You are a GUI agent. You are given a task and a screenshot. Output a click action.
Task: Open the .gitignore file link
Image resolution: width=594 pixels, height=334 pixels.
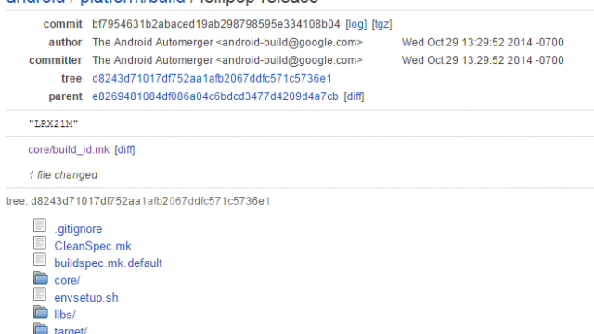[x=78, y=229]
